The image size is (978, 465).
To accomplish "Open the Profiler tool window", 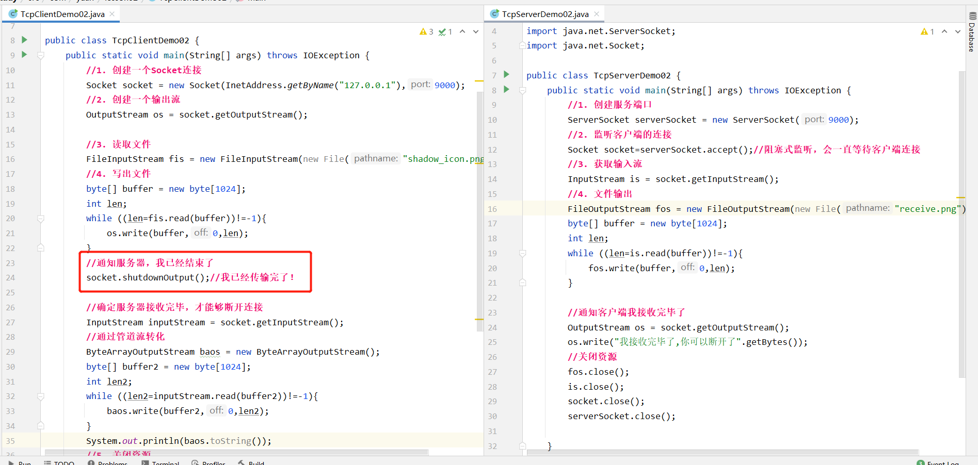I will [208, 462].
